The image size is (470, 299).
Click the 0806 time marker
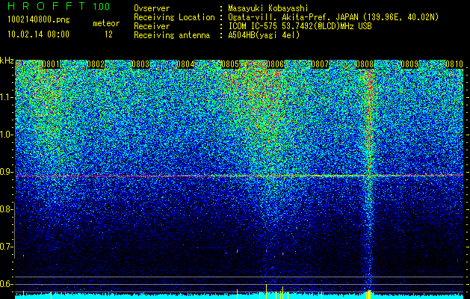(x=275, y=64)
